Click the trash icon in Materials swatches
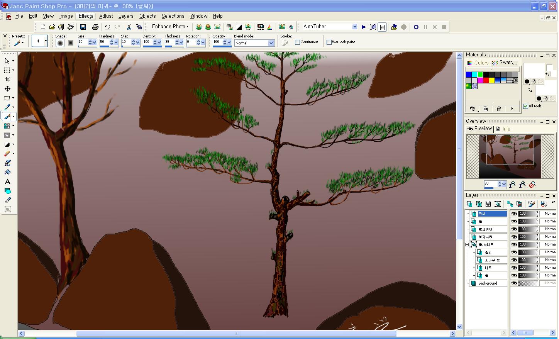 (x=498, y=109)
